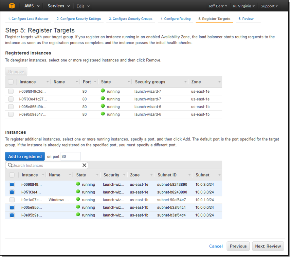The image size is (292, 259).
Task: Click green running status of i-0e1a07e instance
Action: 78,200
